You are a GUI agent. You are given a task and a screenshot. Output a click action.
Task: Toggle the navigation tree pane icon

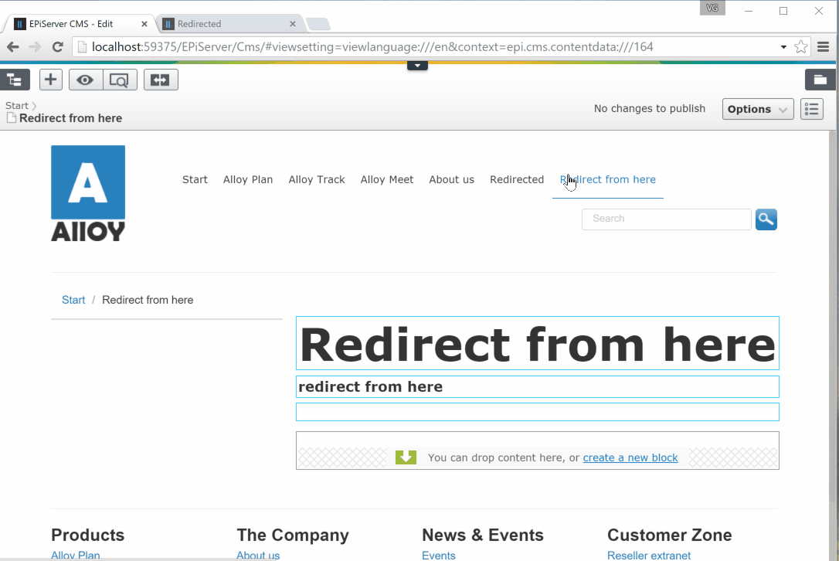point(15,80)
